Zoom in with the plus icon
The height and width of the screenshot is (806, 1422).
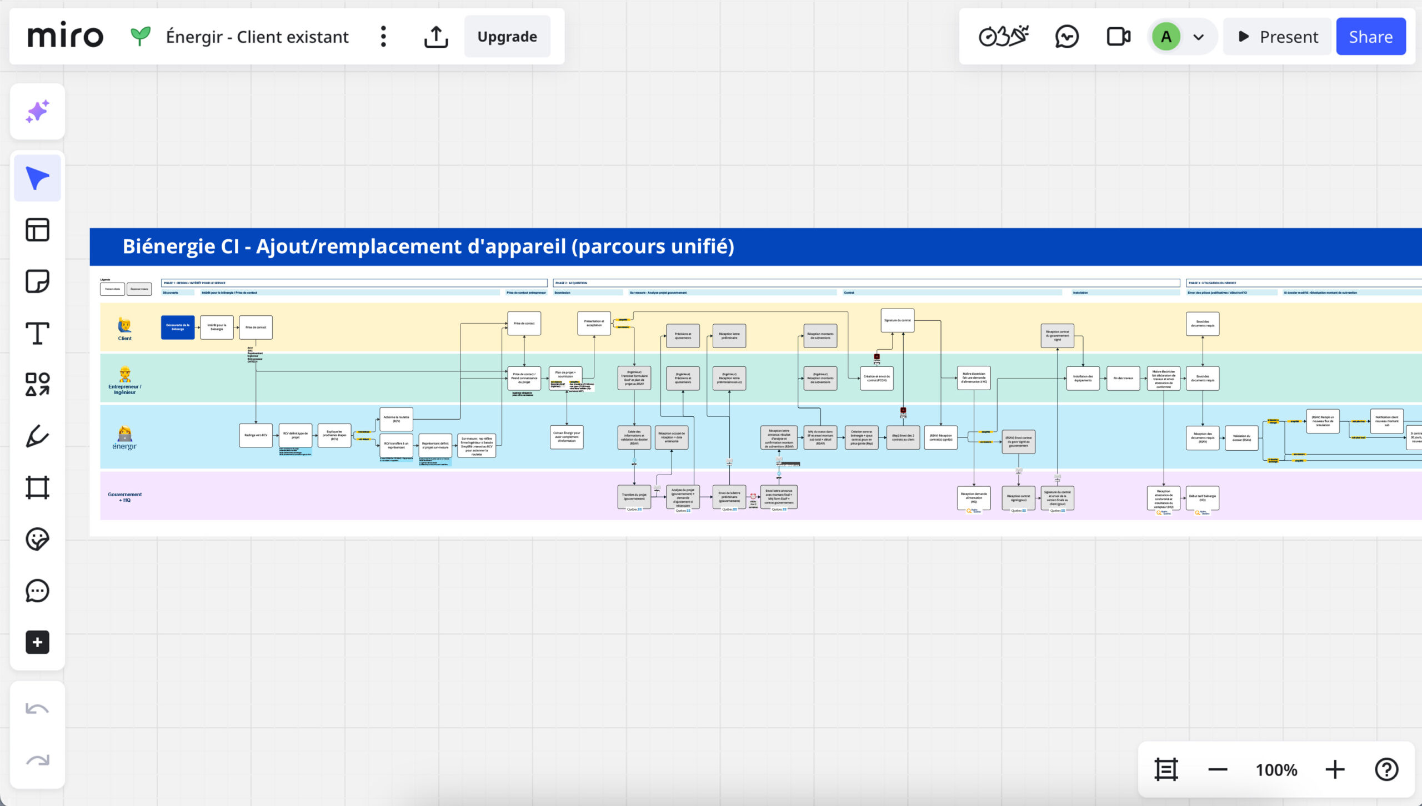tap(1335, 770)
